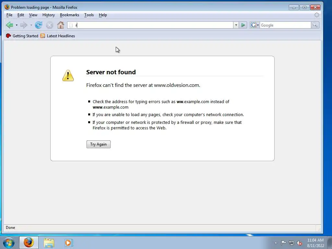The width and height of the screenshot is (332, 249).
Task: Reload the current page
Action: click(x=39, y=25)
